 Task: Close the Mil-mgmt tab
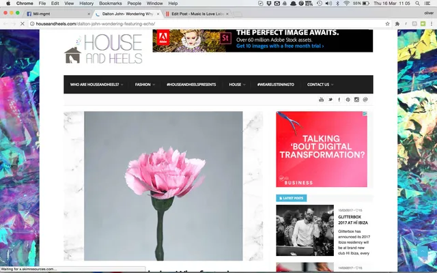(89, 14)
